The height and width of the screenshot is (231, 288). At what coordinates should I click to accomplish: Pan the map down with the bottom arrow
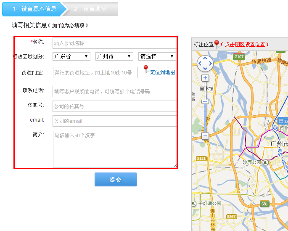point(205,69)
